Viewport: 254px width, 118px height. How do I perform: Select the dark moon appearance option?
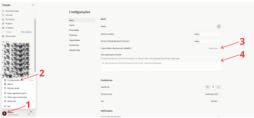coord(219,87)
